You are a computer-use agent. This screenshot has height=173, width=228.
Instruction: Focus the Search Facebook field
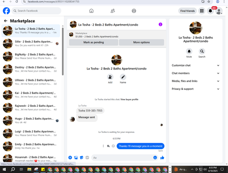click(36, 11)
